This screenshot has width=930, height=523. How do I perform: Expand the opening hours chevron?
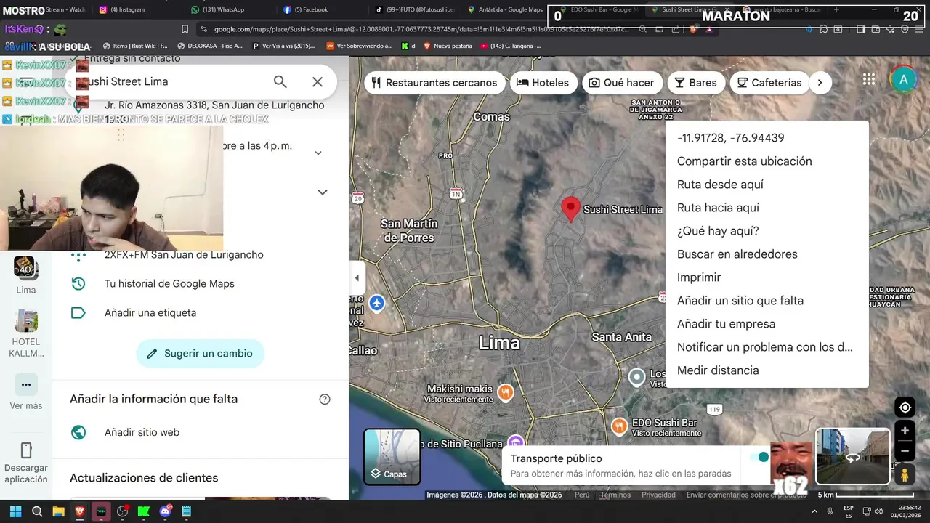tap(318, 153)
